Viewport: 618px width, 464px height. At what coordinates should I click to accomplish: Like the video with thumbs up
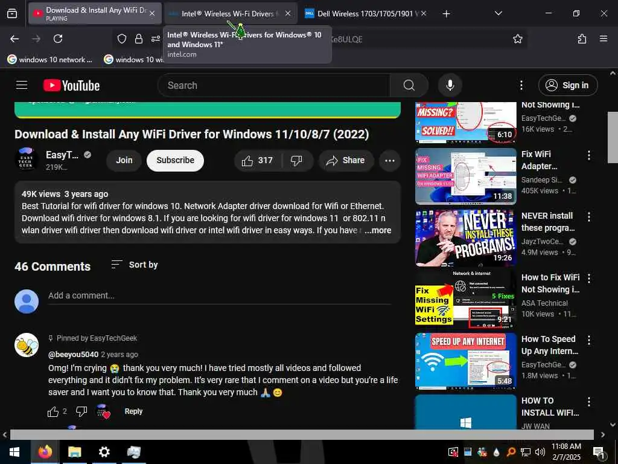point(258,161)
